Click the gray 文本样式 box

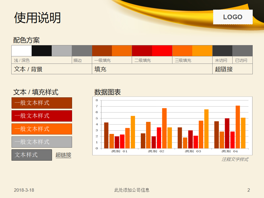(32, 155)
